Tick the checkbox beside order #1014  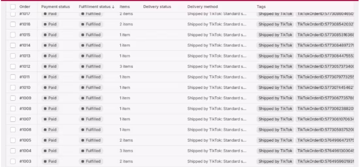tap(13, 45)
